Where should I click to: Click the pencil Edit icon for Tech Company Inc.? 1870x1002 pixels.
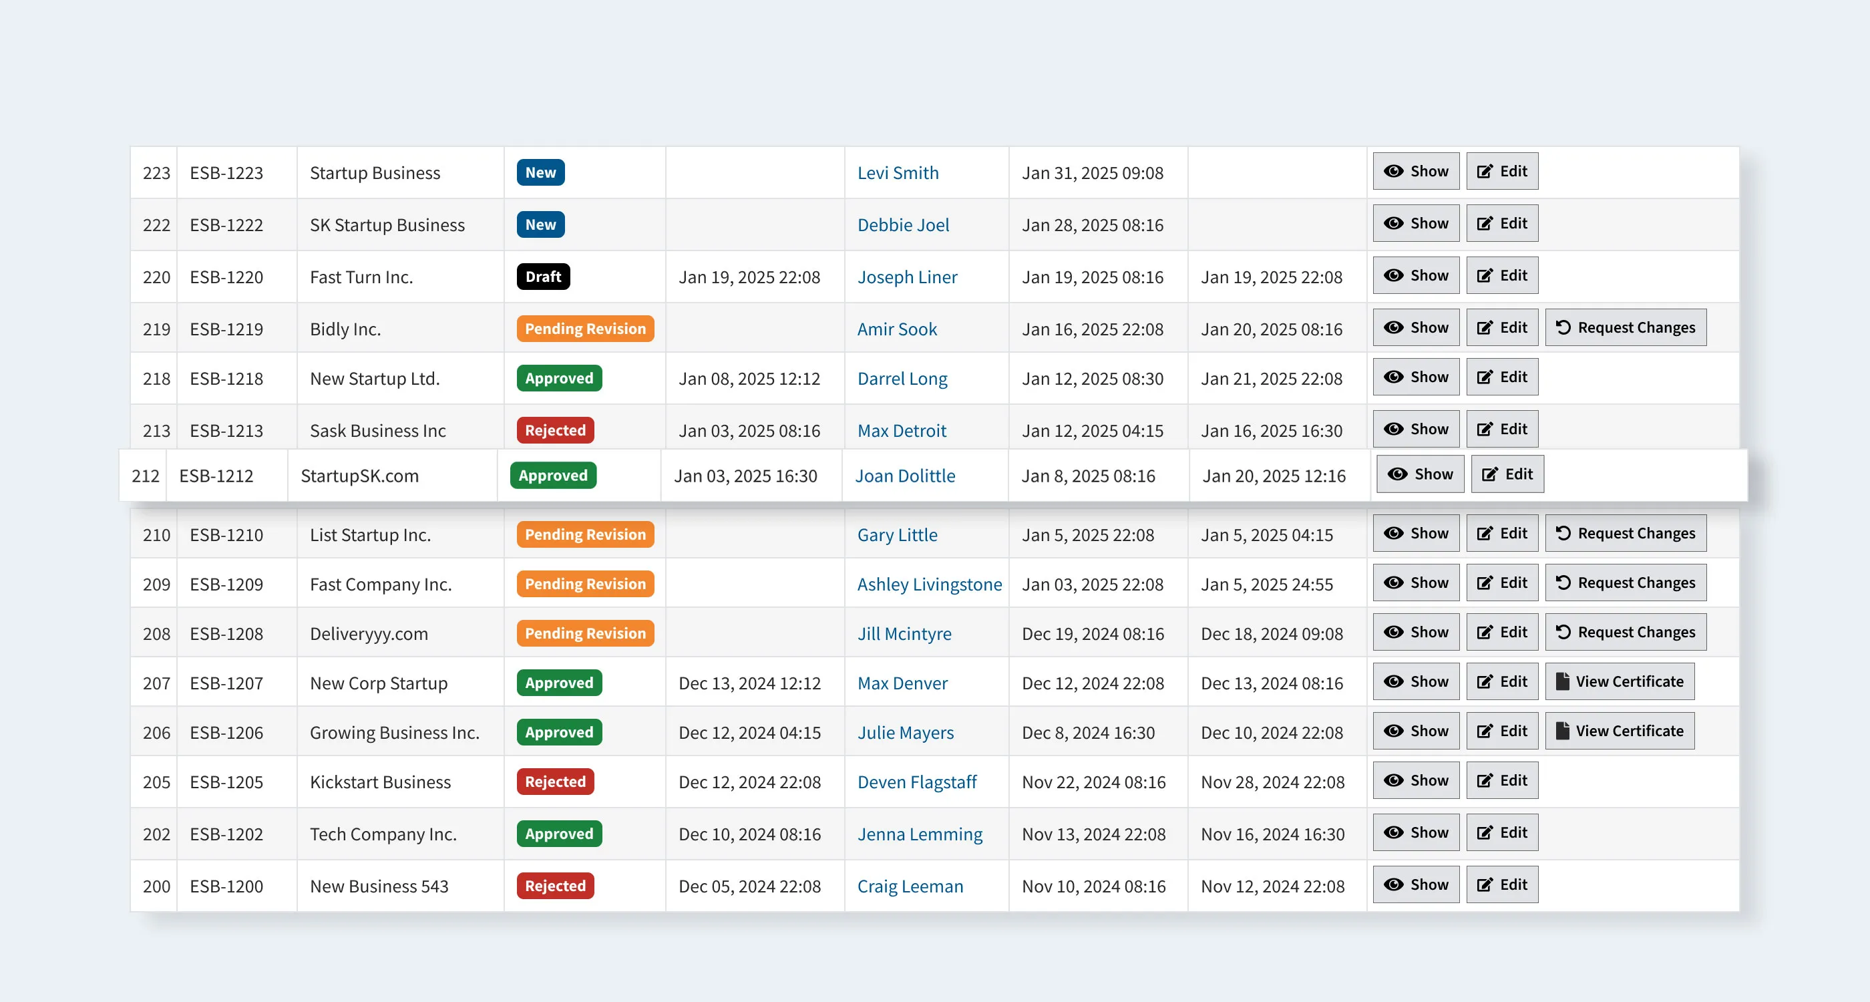(1485, 833)
